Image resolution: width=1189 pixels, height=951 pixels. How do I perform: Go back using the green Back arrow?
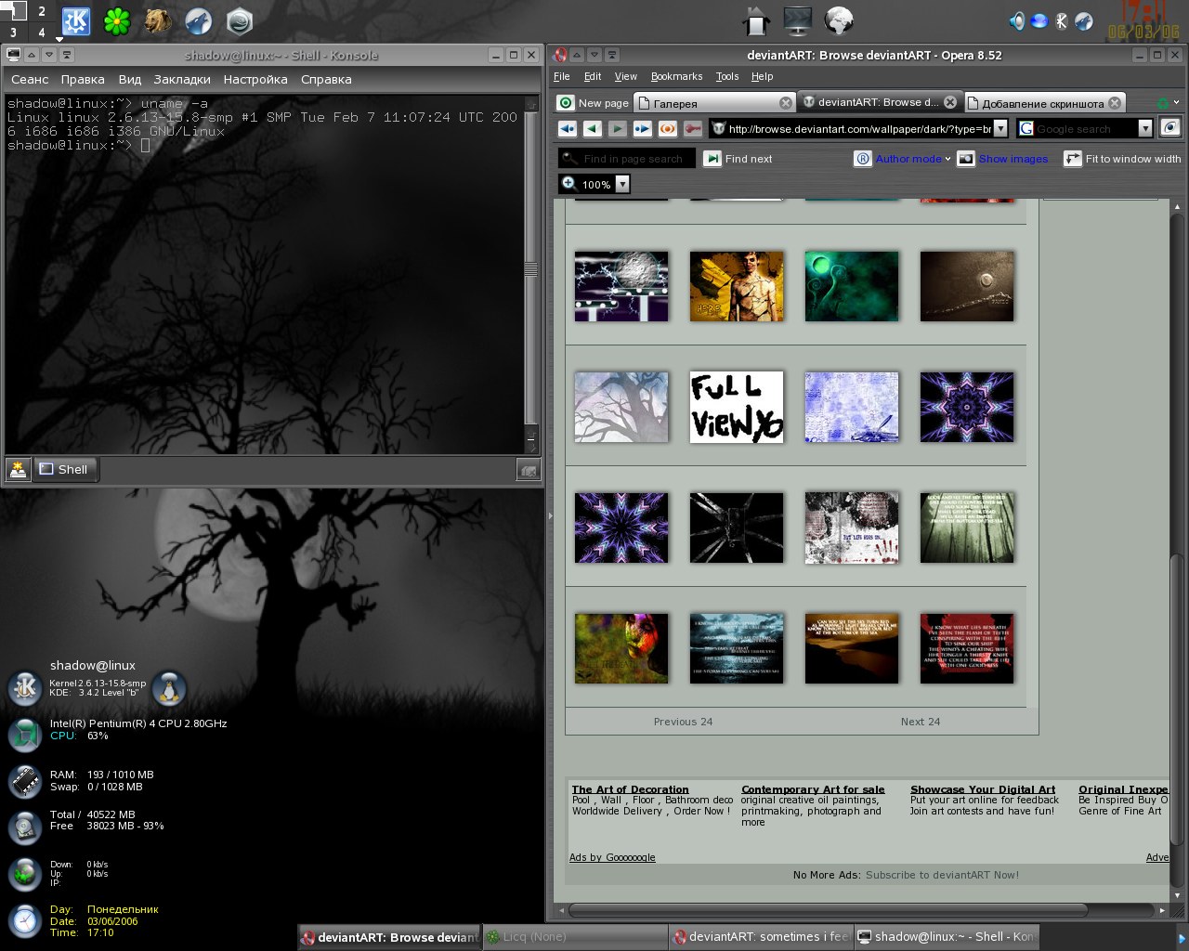pos(592,129)
